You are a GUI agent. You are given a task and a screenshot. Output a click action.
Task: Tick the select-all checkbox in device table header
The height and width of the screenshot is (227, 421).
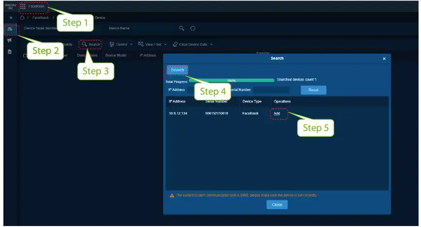coord(25,56)
